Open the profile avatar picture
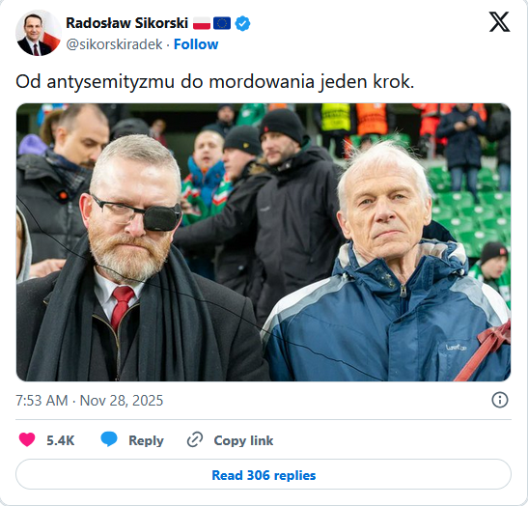 [39, 33]
